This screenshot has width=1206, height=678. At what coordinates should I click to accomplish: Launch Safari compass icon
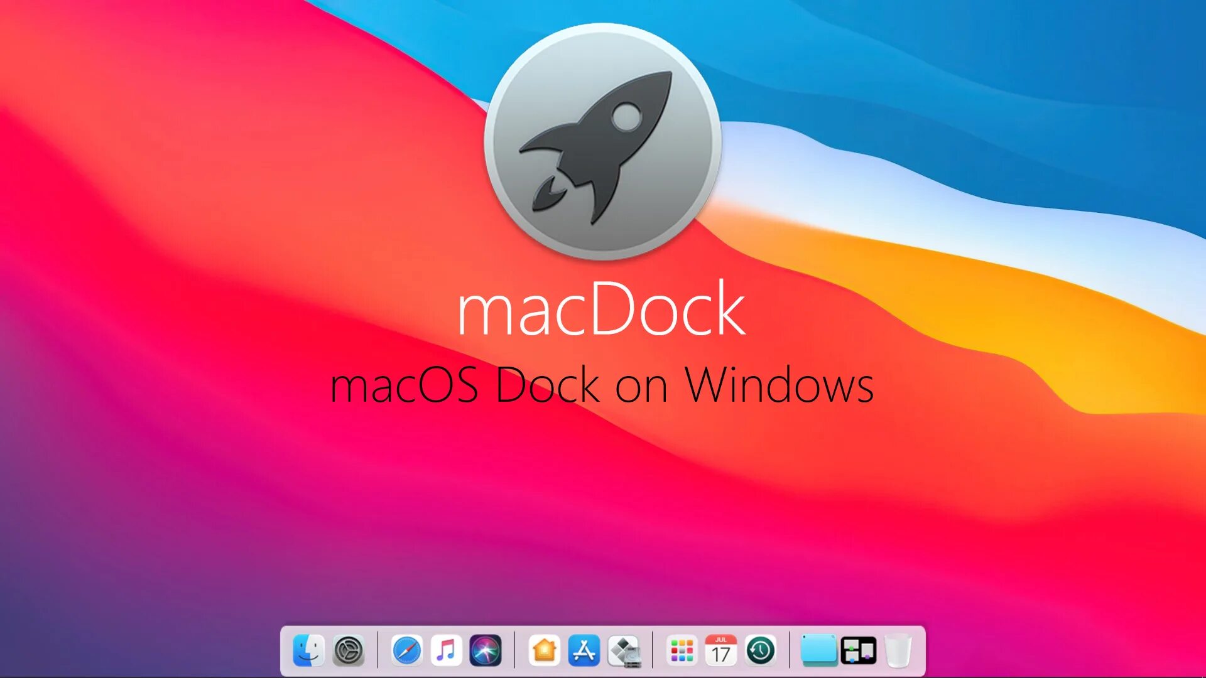(x=406, y=650)
